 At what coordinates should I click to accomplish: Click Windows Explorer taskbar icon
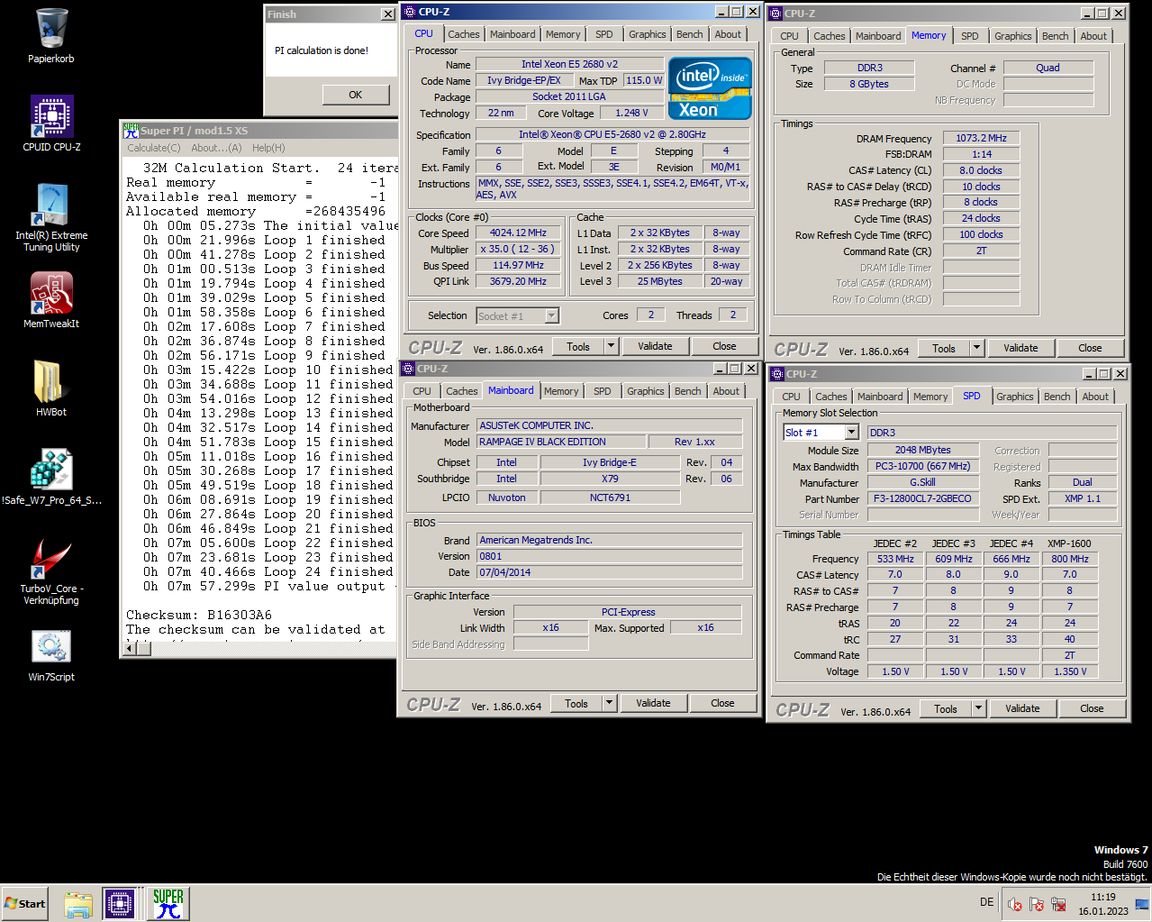tap(78, 903)
